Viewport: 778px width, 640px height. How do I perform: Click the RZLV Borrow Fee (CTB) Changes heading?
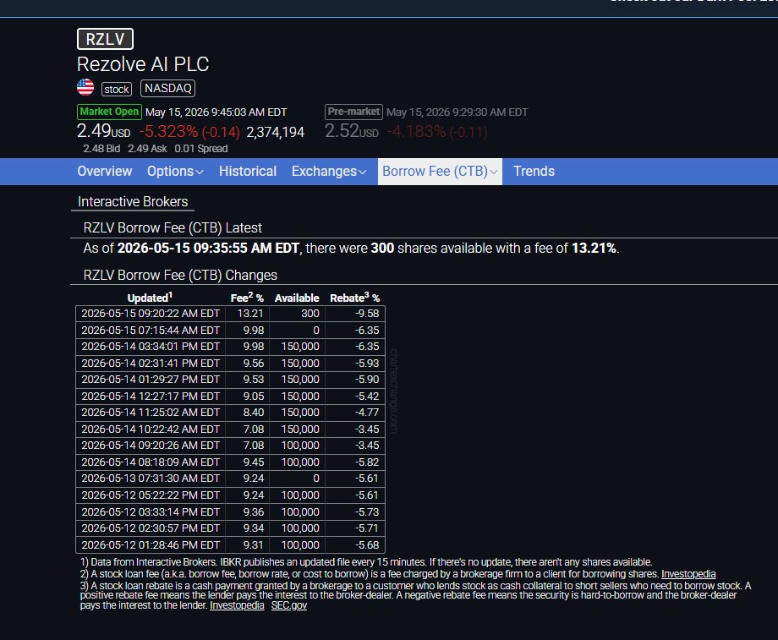(180, 275)
